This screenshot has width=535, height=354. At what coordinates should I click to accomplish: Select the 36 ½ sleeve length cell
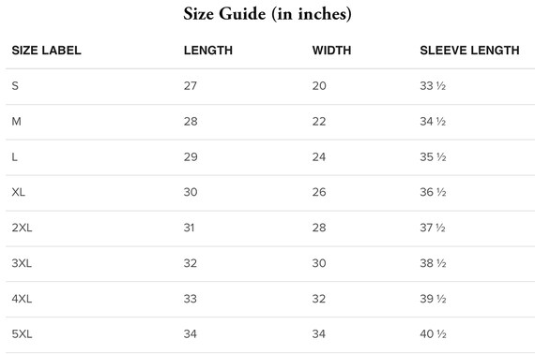tap(433, 192)
